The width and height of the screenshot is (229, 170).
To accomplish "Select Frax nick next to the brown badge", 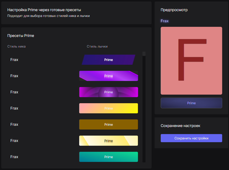I will click(x=14, y=124).
